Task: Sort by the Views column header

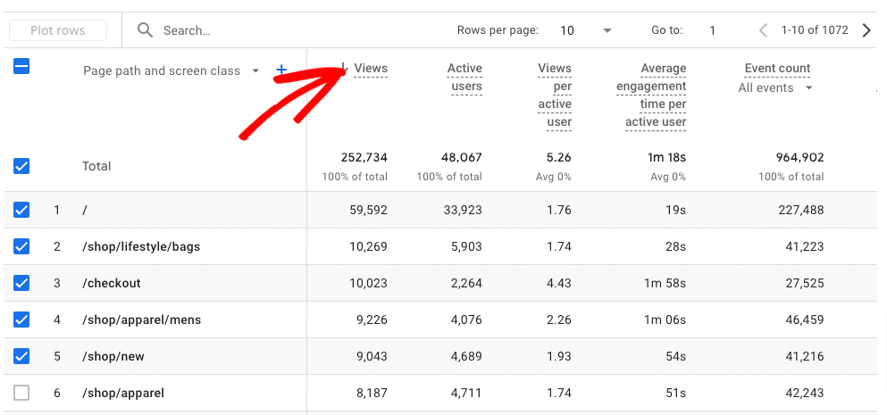Action: [370, 69]
